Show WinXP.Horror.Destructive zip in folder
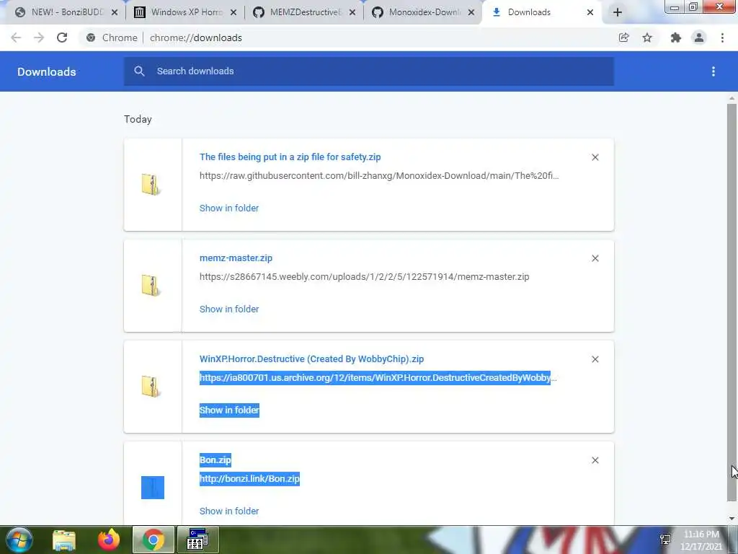The image size is (738, 554). [x=229, y=410]
